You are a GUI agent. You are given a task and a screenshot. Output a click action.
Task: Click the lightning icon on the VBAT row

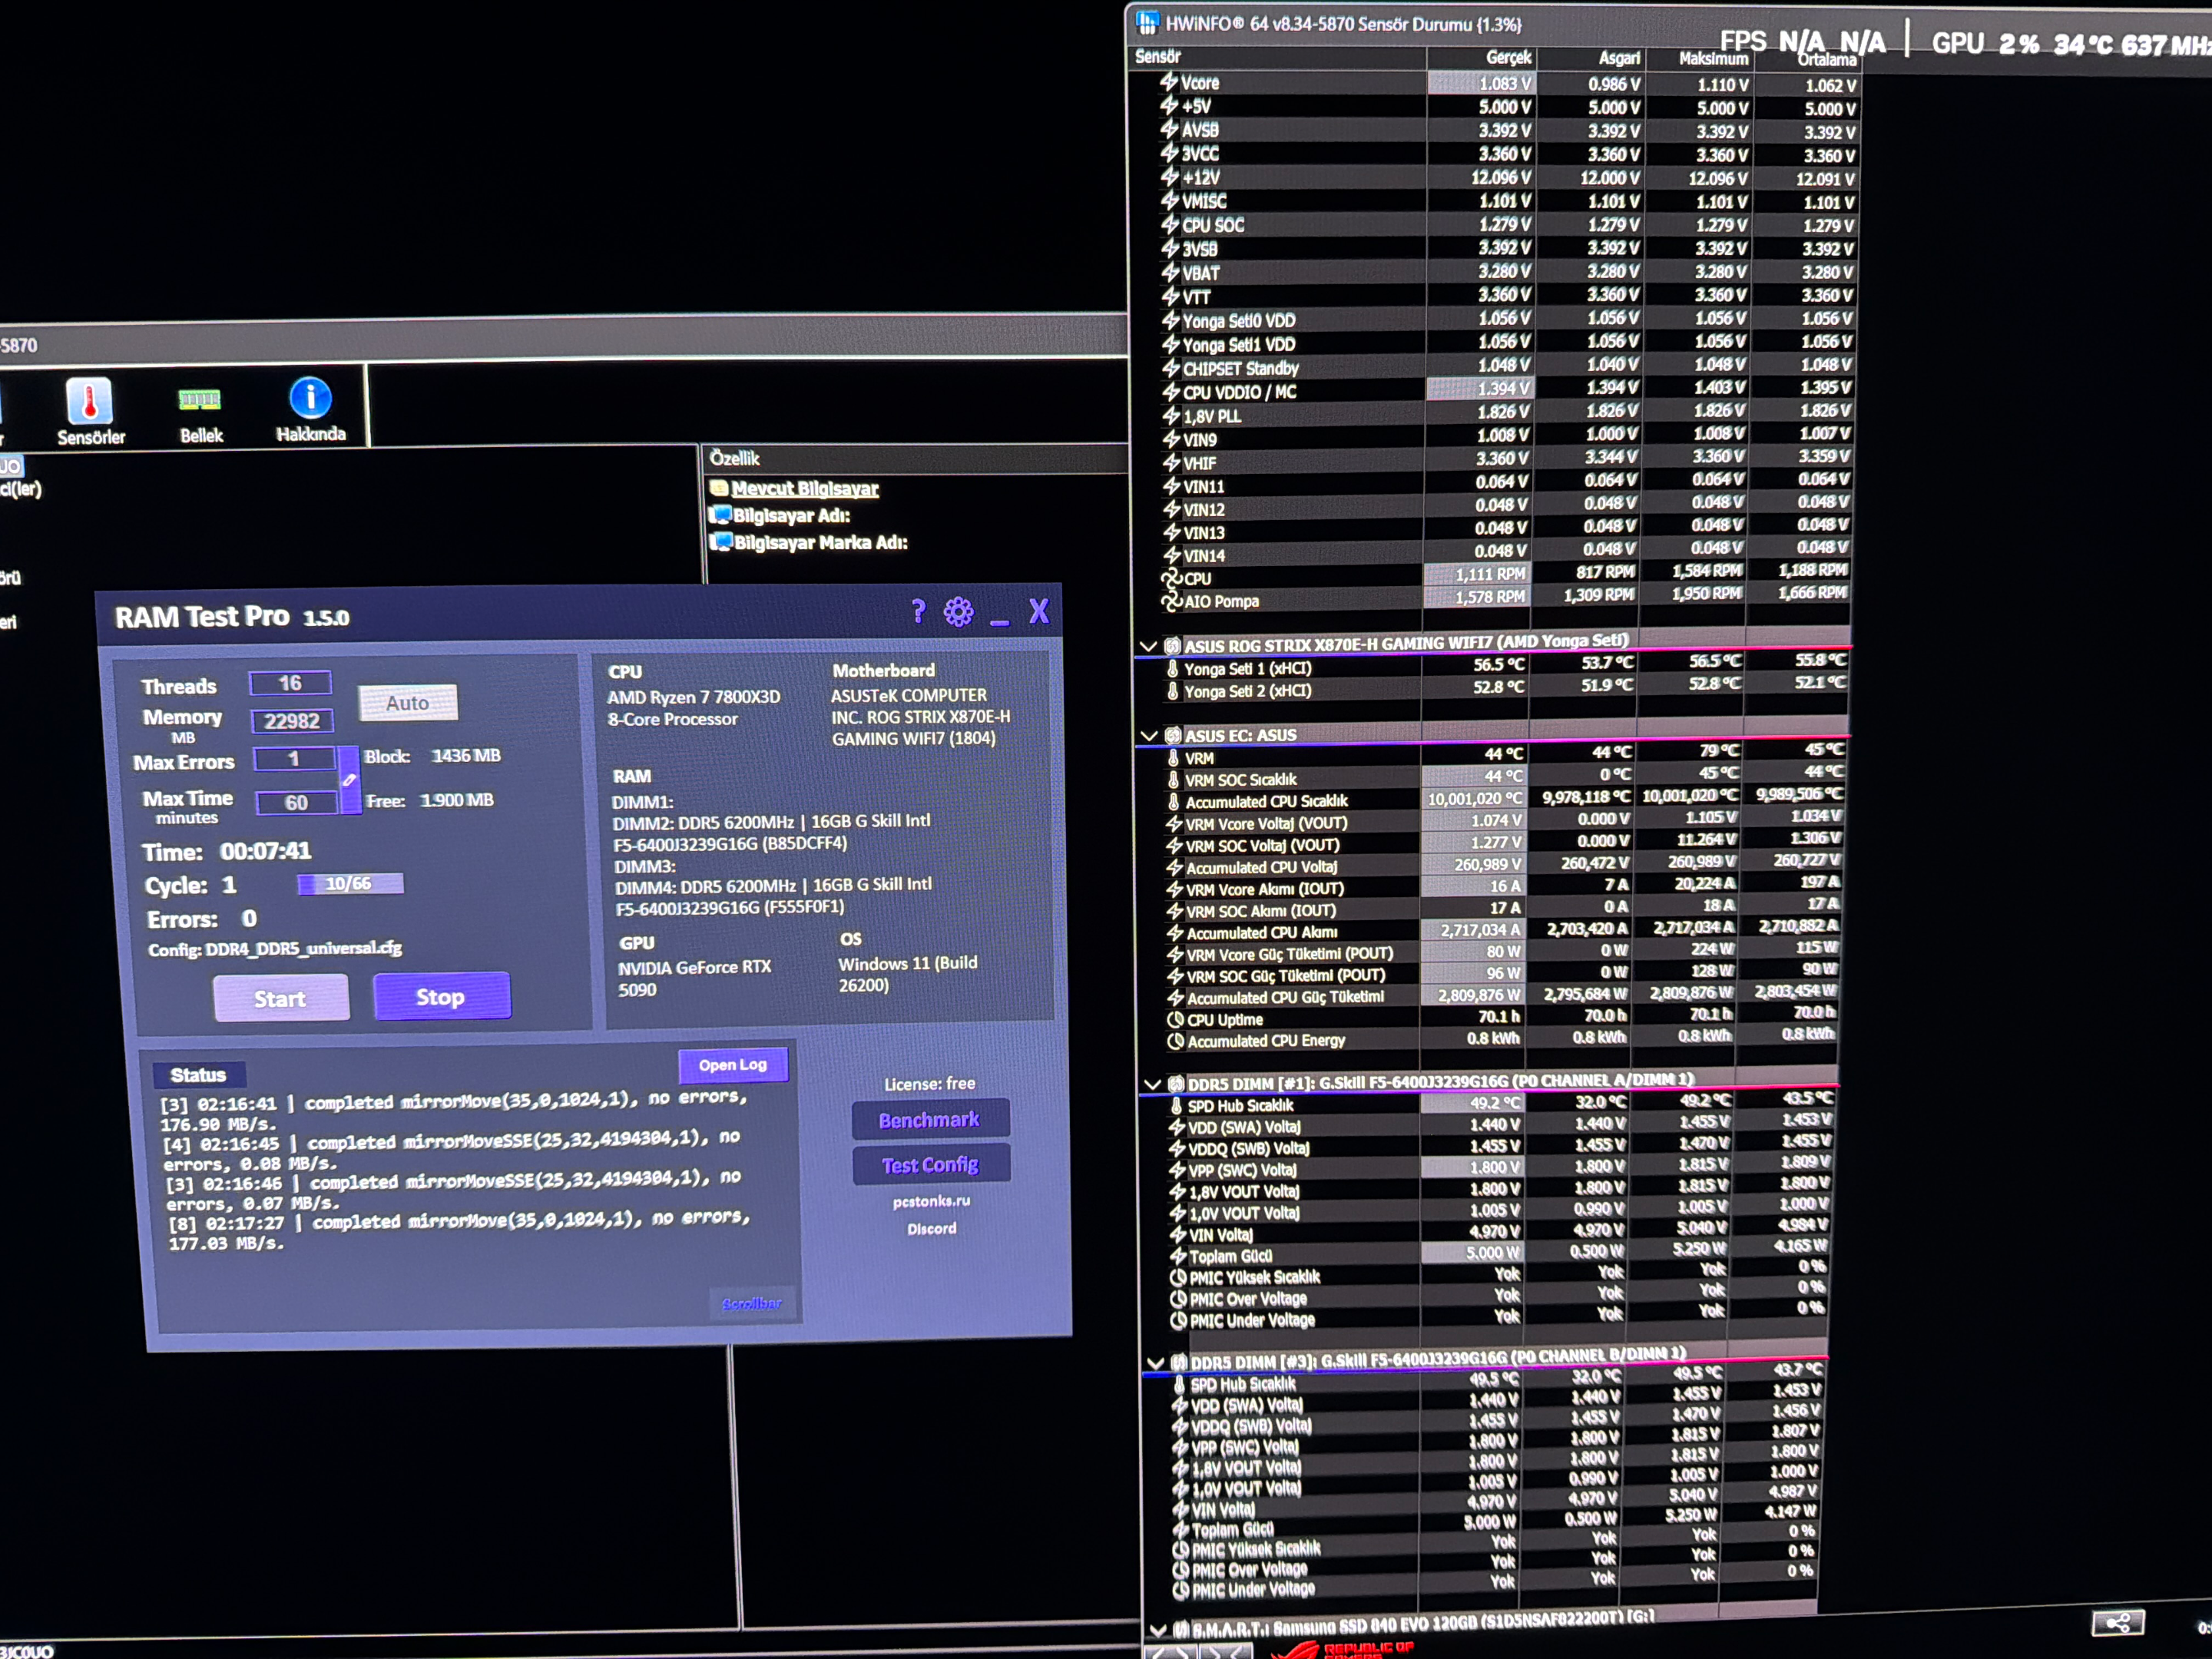click(x=1170, y=272)
